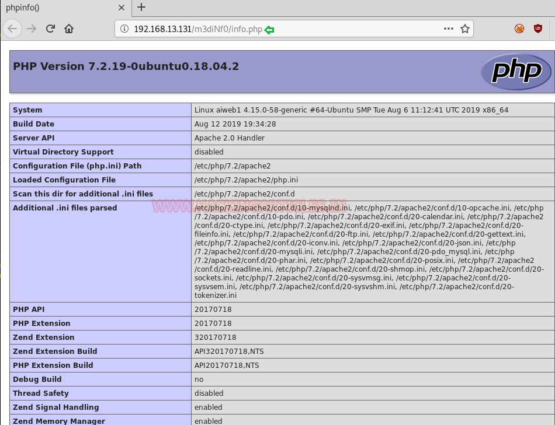Screen dimensions: 555x425
Task: Select Configuration File (php.ini) Path label
Action: pos(77,166)
